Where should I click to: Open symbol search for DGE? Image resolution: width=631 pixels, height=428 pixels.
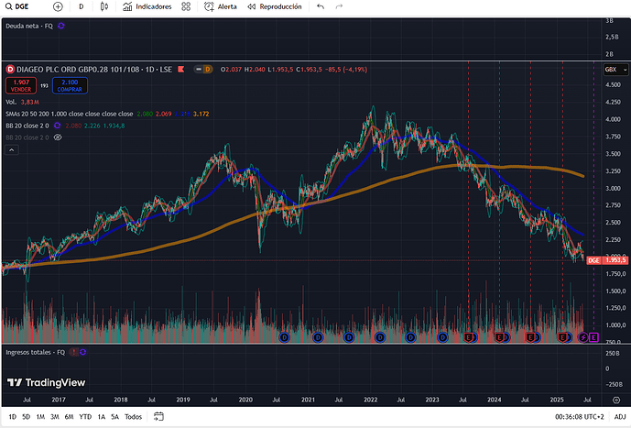point(18,6)
